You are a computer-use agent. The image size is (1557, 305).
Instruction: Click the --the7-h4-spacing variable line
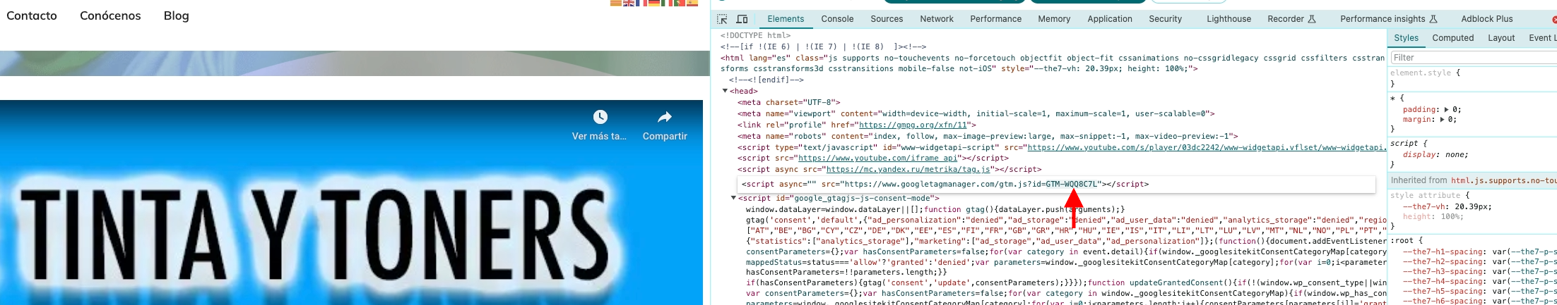click(1480, 282)
